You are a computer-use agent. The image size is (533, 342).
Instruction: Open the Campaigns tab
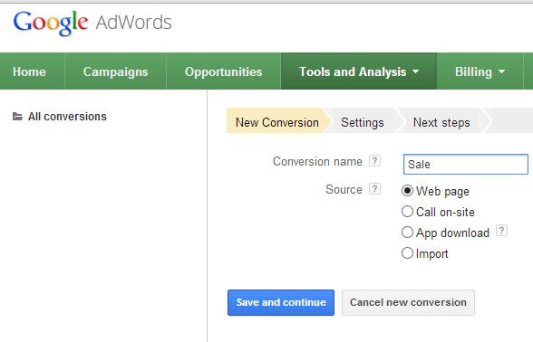[x=116, y=71]
